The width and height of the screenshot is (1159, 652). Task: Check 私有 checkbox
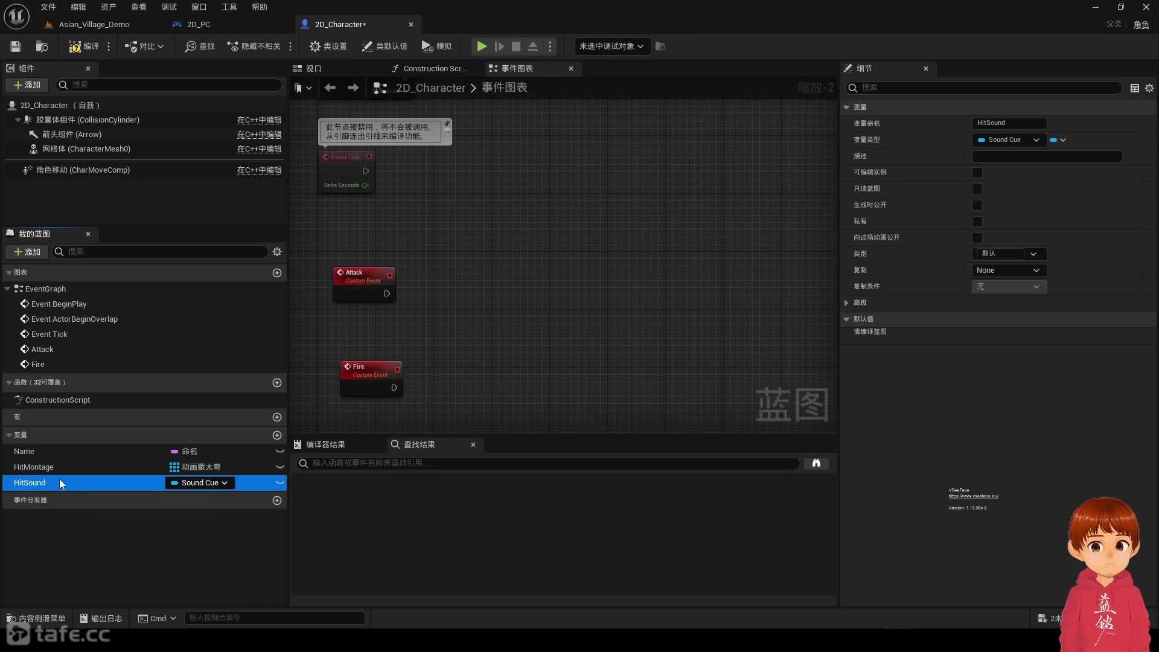point(977,222)
